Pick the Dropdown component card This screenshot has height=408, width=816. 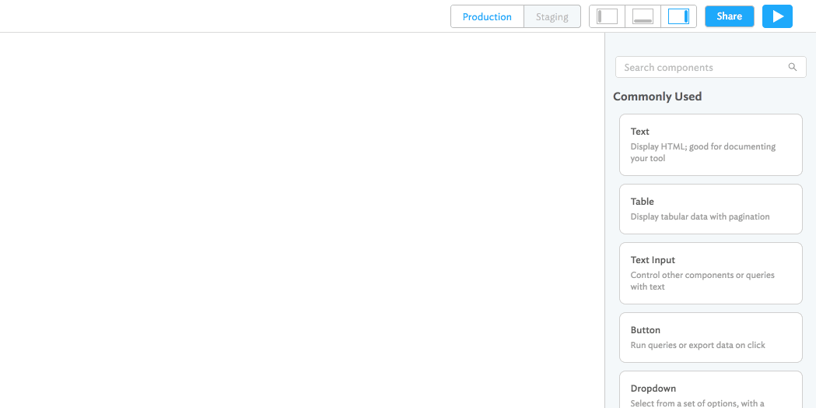[710, 389]
